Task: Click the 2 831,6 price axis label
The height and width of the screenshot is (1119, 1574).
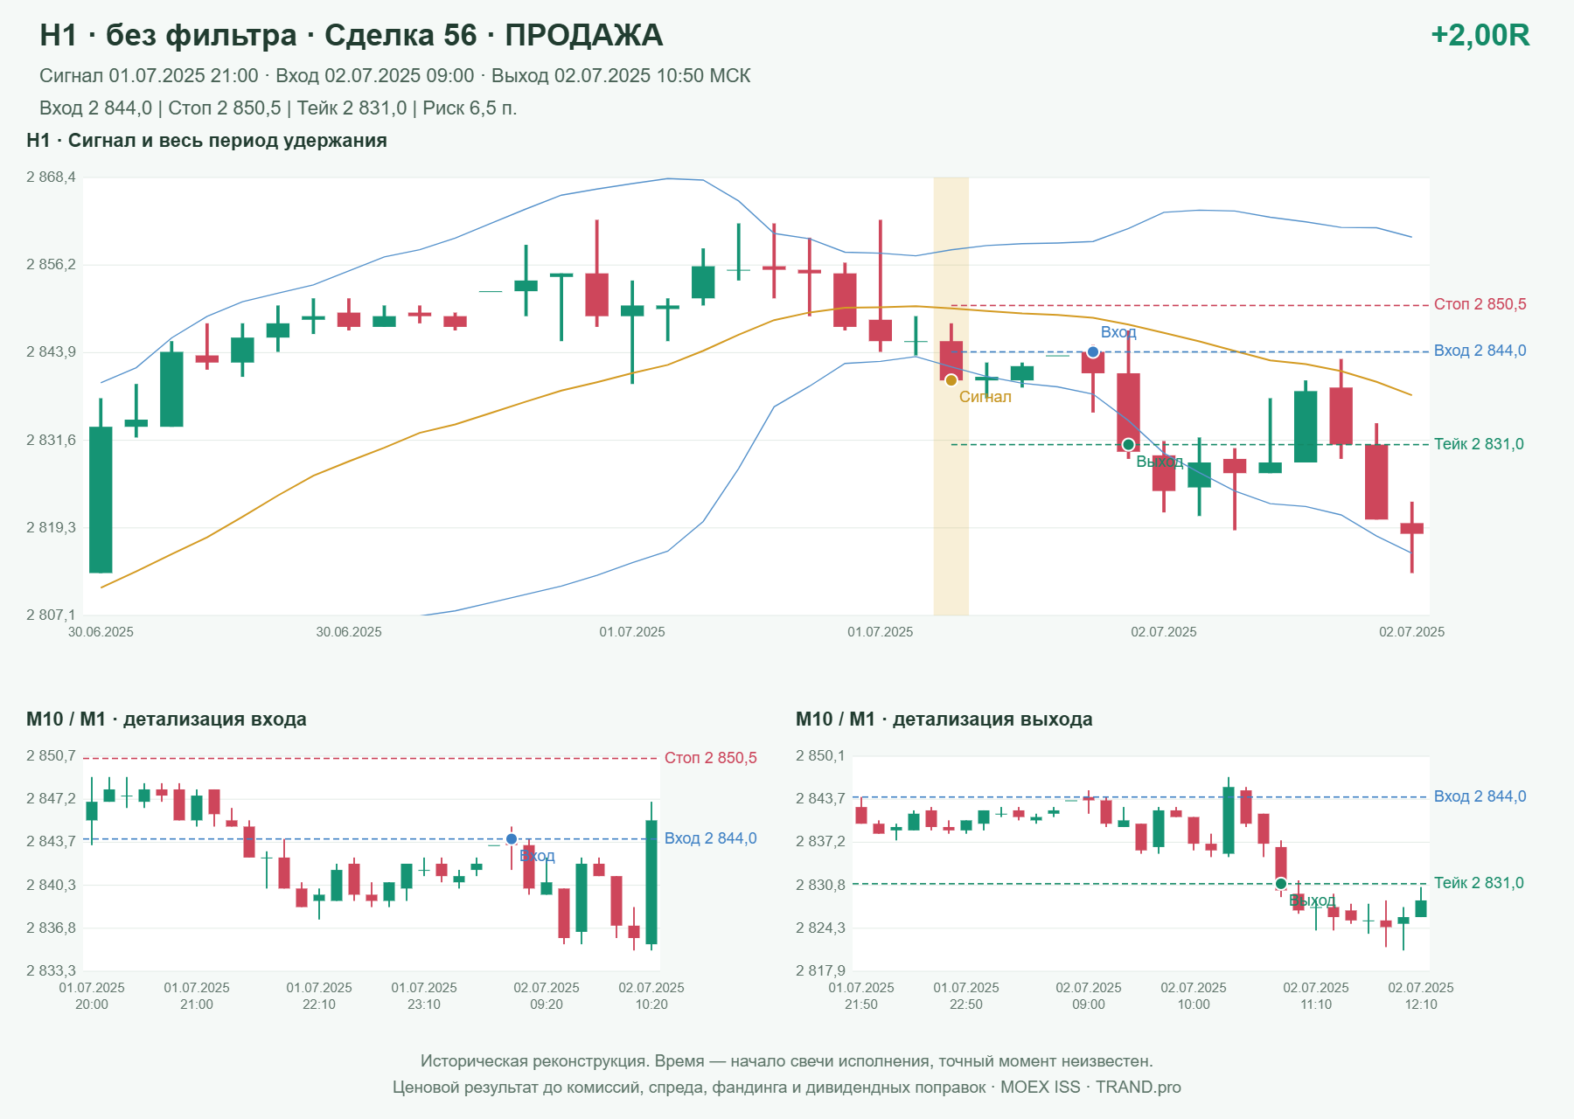Action: pyautogui.click(x=51, y=440)
